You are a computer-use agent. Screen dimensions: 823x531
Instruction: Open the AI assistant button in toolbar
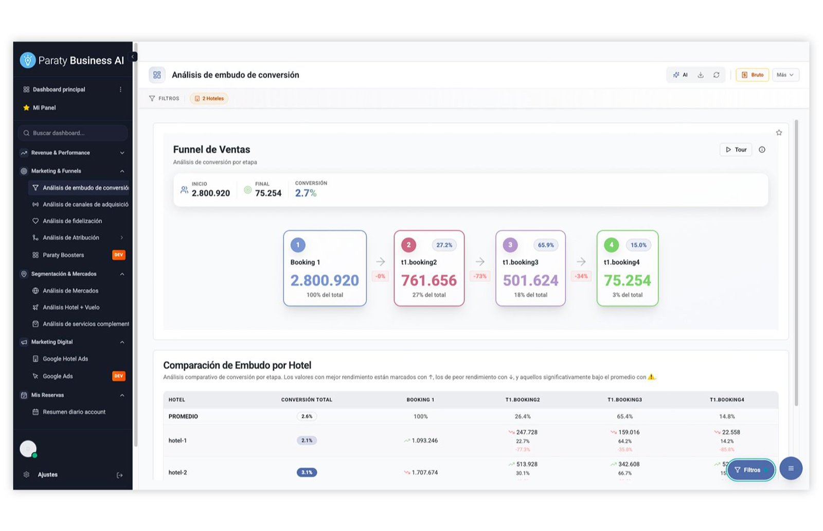pos(680,75)
